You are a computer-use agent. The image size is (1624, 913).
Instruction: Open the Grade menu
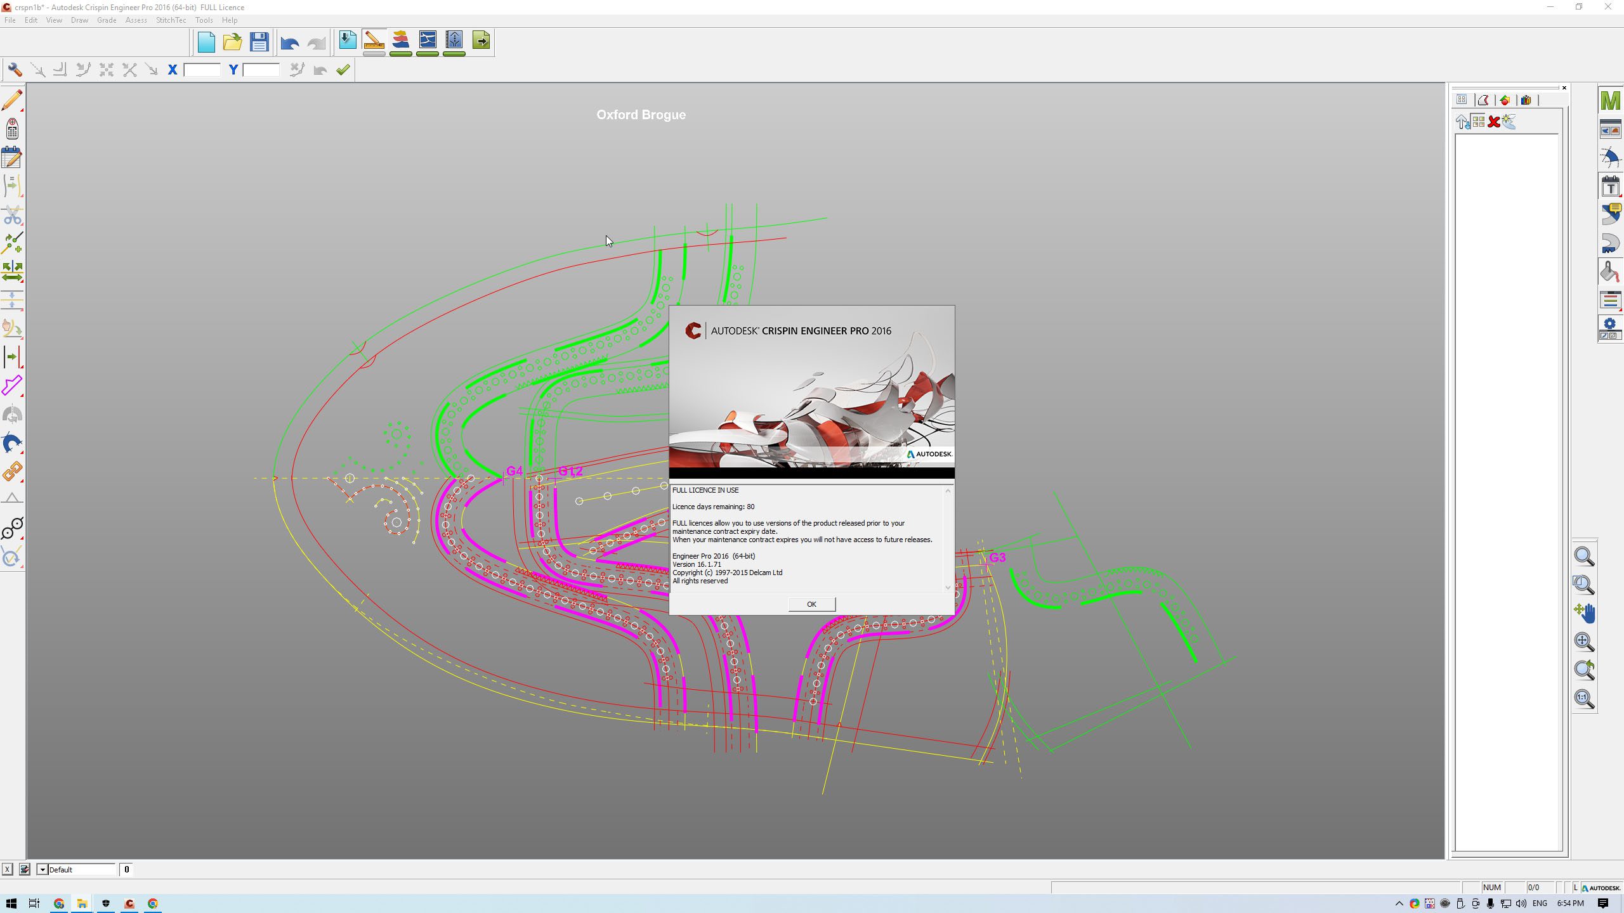pos(107,20)
